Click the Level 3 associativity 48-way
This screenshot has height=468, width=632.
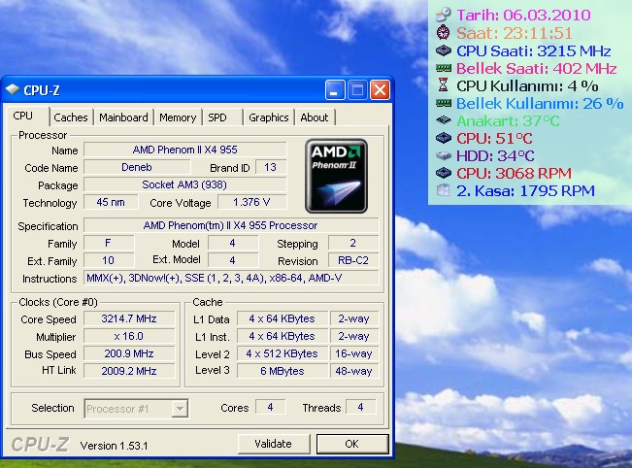[354, 371]
